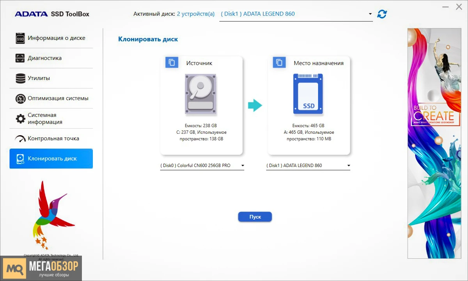This screenshot has width=468, height=281.
Task: Click the Емкость: 465 GB text
Action: click(x=308, y=126)
